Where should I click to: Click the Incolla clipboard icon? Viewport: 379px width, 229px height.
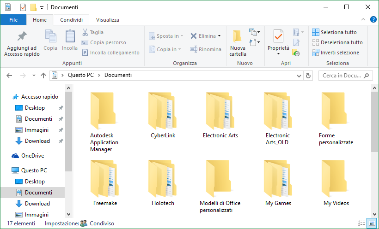(70, 37)
